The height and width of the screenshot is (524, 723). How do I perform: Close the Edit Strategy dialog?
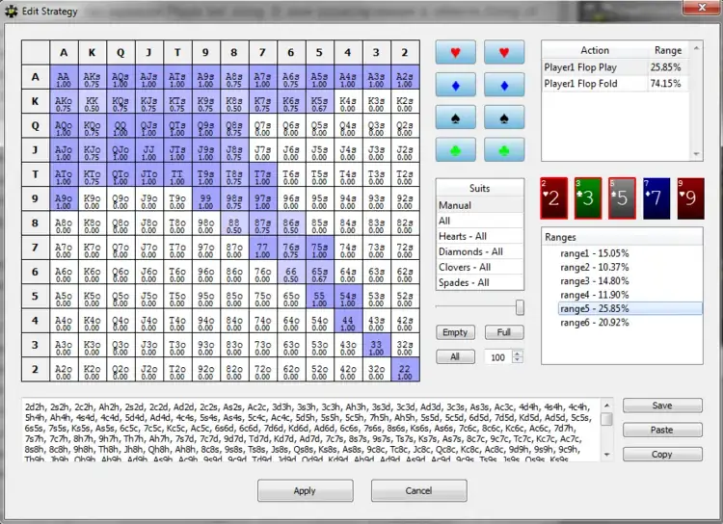702,8
